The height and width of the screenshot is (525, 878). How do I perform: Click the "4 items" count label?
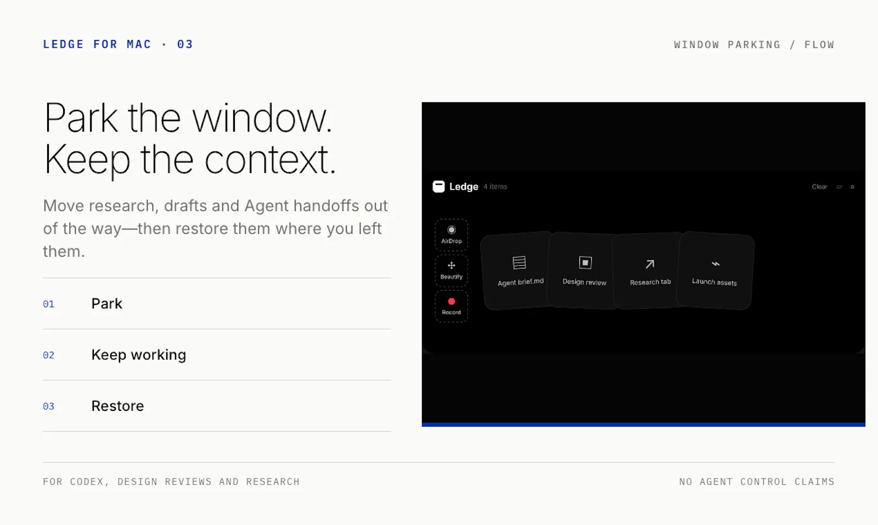(x=496, y=187)
